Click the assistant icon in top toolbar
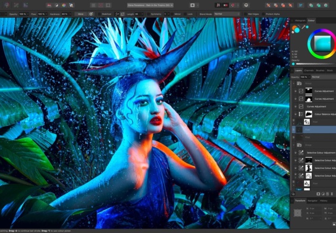The width and height of the screenshot is (336, 233). tap(246, 5)
